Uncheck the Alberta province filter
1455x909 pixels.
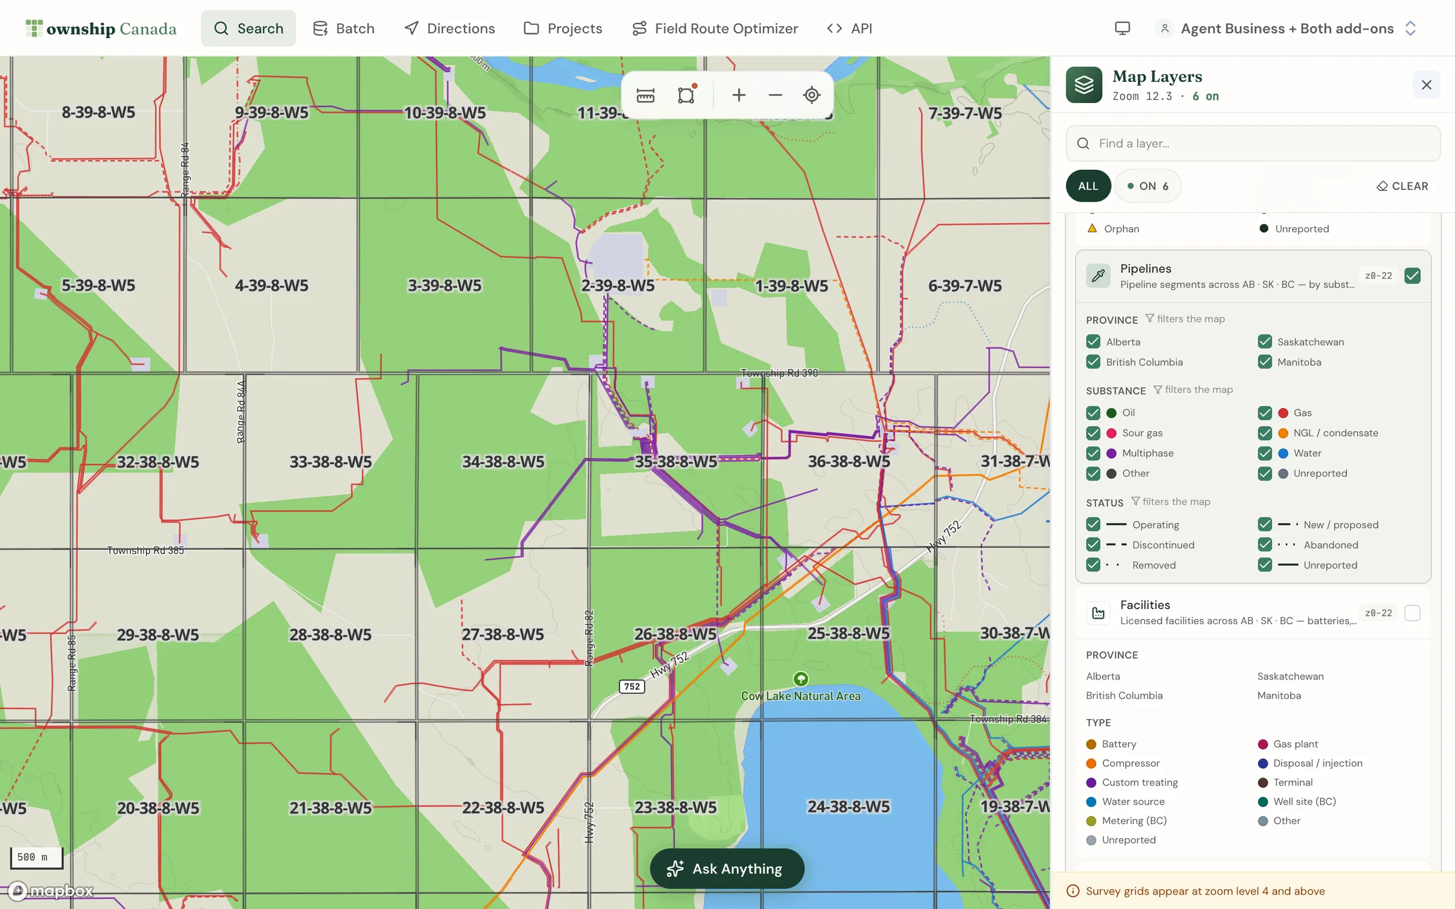pyautogui.click(x=1093, y=342)
